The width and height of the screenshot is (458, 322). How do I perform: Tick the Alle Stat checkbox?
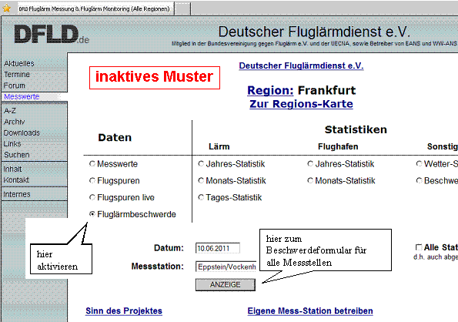pos(419,247)
